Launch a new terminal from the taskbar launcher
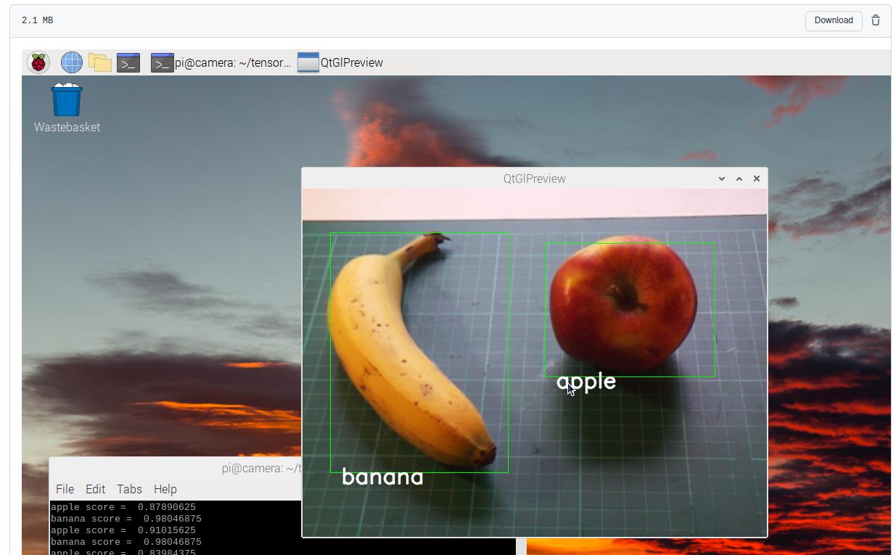 coord(128,62)
